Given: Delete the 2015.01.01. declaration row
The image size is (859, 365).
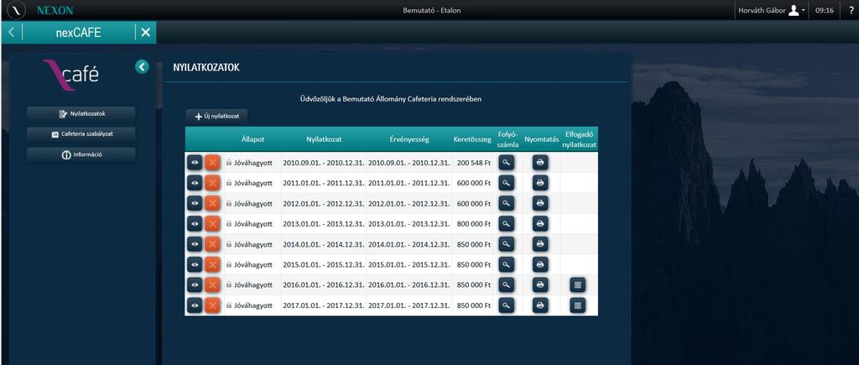Looking at the screenshot, I should pos(212,264).
